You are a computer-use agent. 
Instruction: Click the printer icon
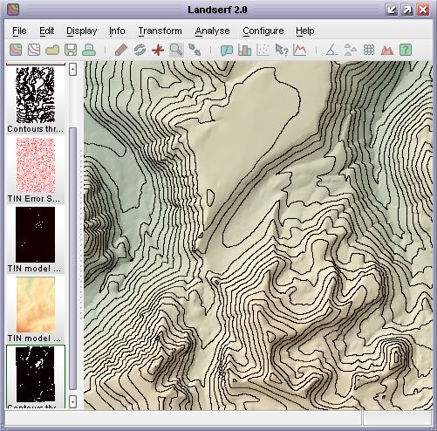point(89,50)
